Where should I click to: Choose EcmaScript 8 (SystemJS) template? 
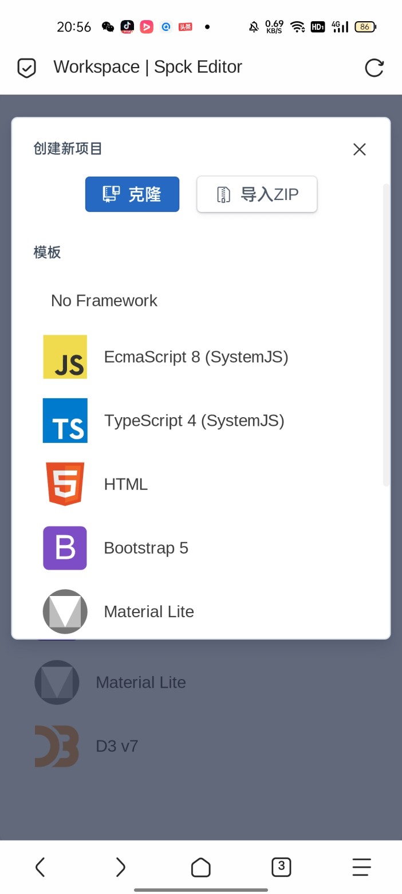[x=196, y=357]
